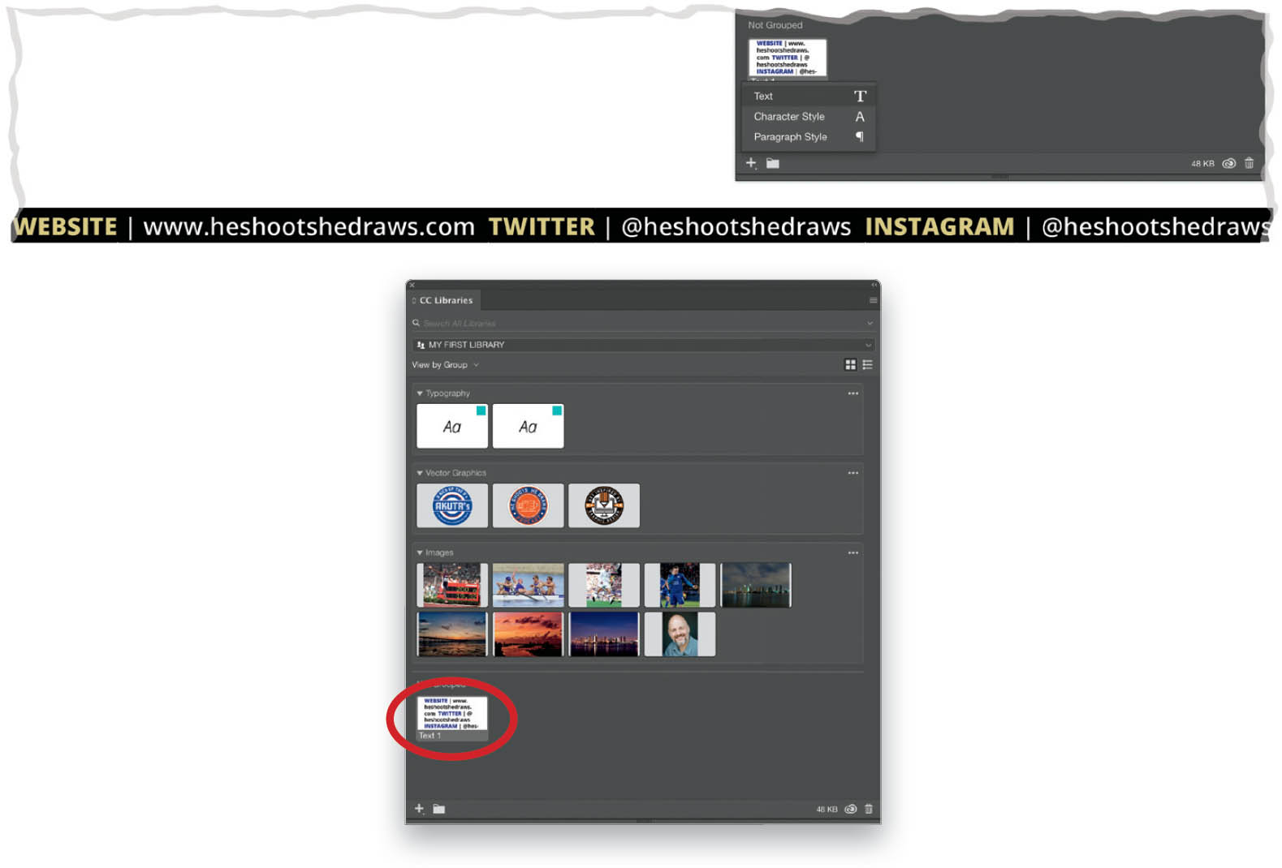Select the night city skyline image in first row

tap(756, 585)
